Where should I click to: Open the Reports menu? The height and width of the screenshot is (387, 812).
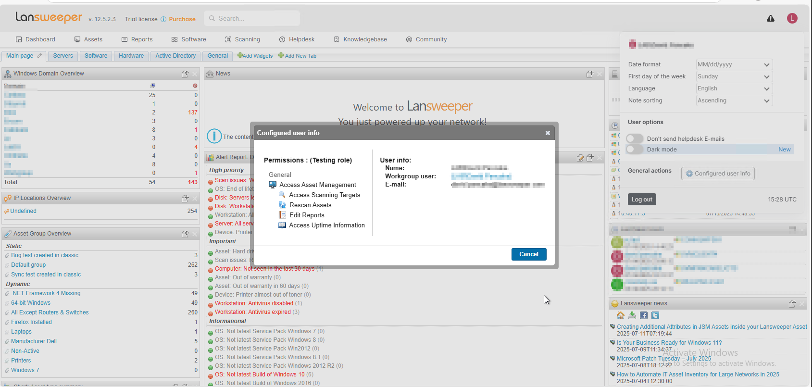pyautogui.click(x=137, y=39)
